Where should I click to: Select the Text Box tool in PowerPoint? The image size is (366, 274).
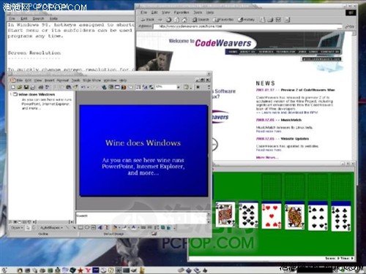(x=93, y=227)
